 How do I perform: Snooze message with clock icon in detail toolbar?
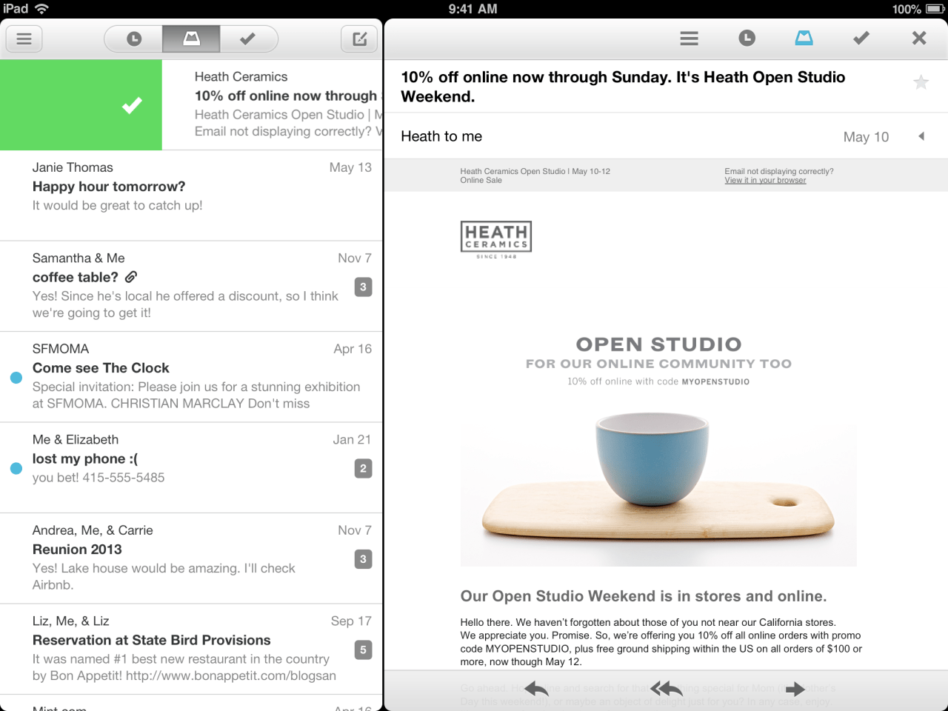pos(747,38)
